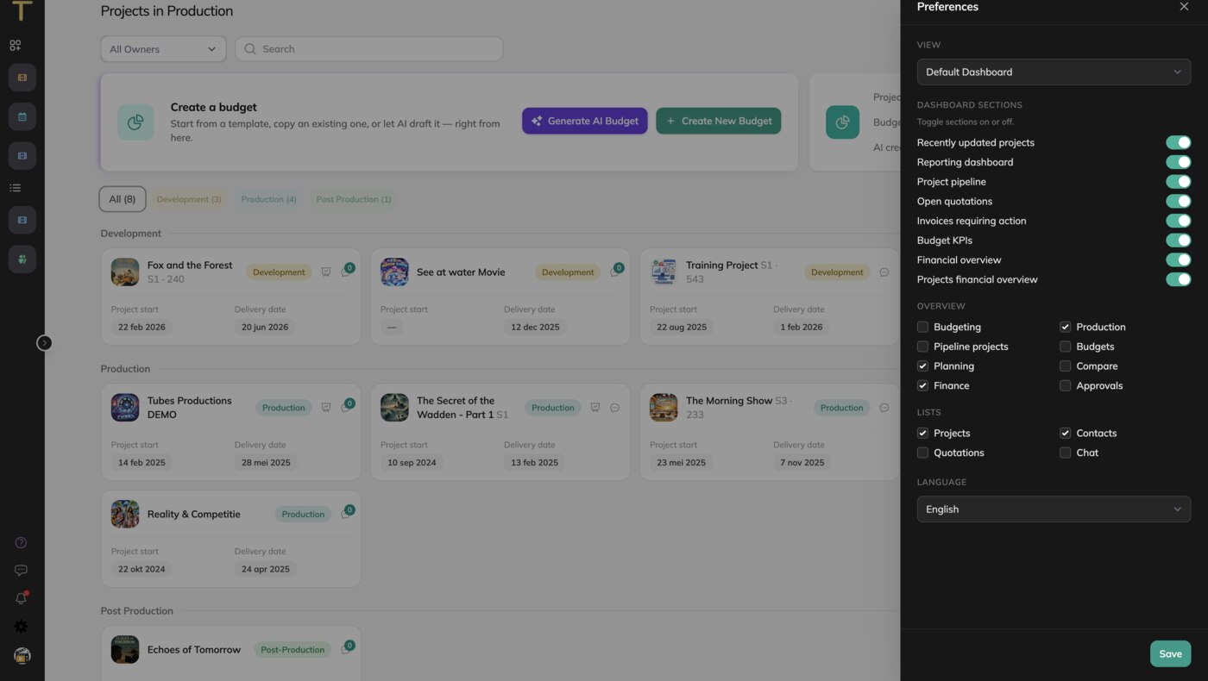Screen dimensions: 1208x681
Task: Click Generate AI Budget button
Action: coord(585,121)
